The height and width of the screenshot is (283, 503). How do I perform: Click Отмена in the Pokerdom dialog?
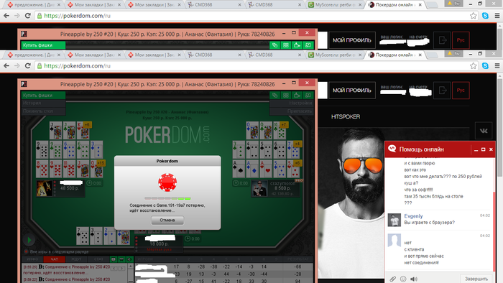167,221
